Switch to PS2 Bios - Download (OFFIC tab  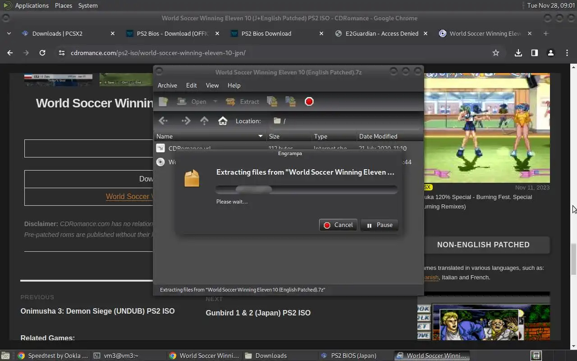173,33
